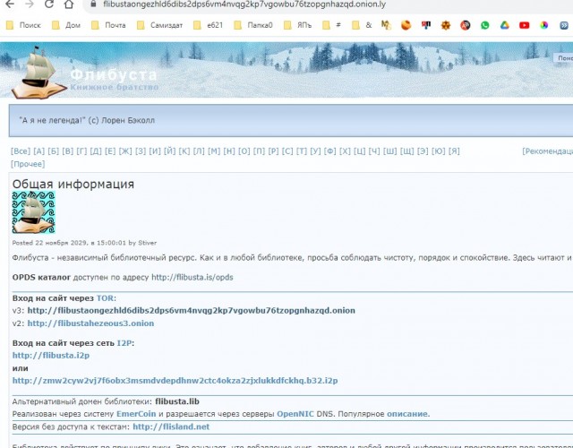This screenshot has height=448, width=573.
Task: Open the rainbow color-wheel bookmark icon
Action: click(544, 25)
